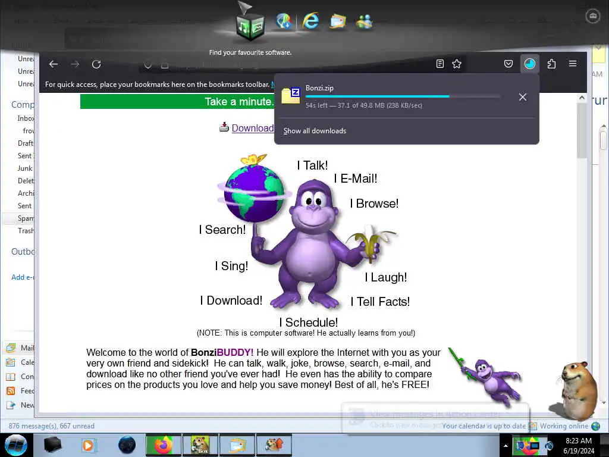Open the Windows Start menu
This screenshot has width=609, height=457.
point(15,445)
